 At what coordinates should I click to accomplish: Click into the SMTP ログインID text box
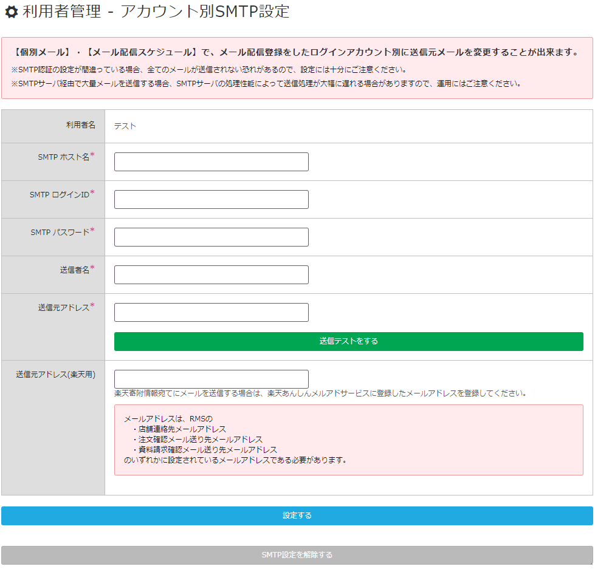tap(211, 200)
